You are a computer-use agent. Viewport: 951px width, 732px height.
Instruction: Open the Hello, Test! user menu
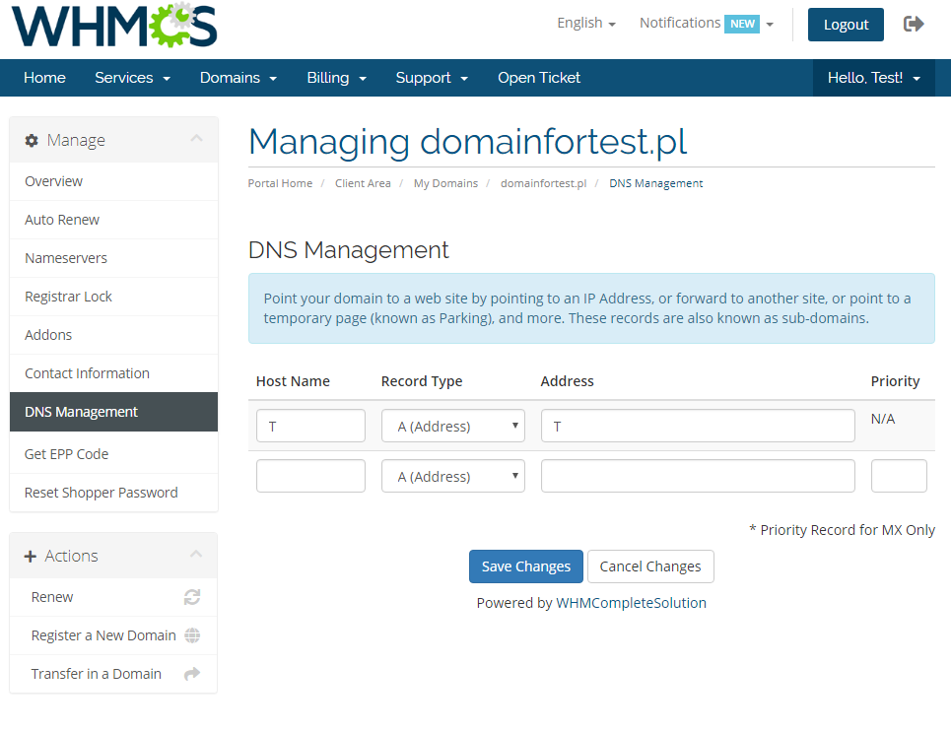[x=874, y=78]
